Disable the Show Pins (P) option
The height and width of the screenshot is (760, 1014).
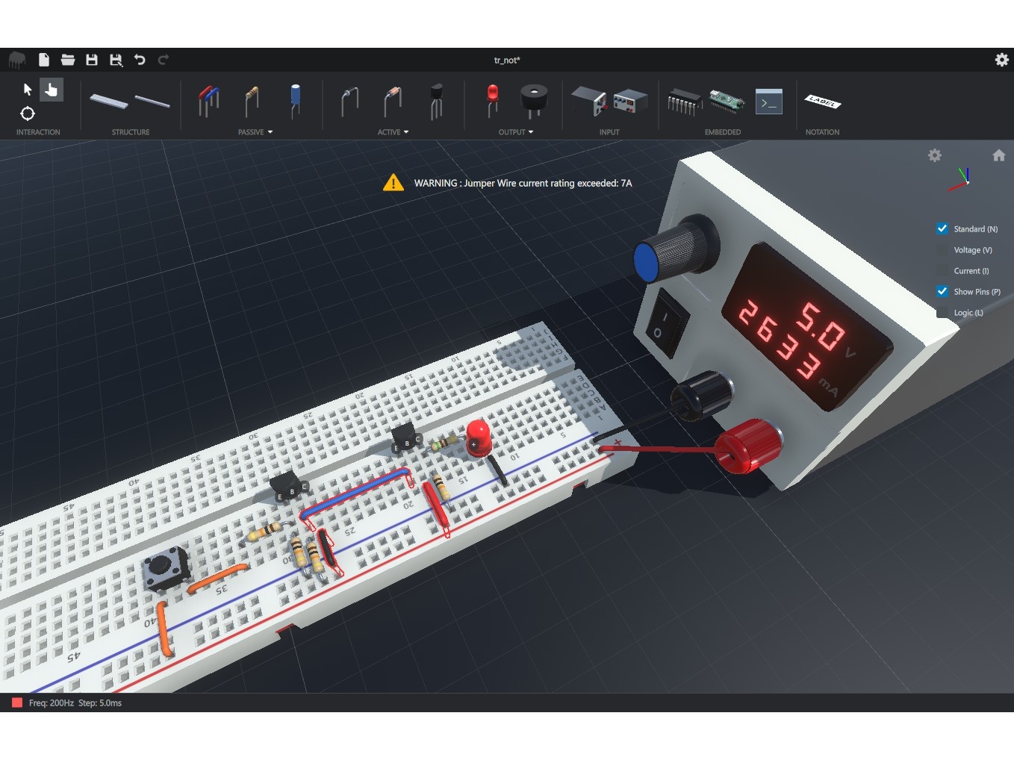942,292
